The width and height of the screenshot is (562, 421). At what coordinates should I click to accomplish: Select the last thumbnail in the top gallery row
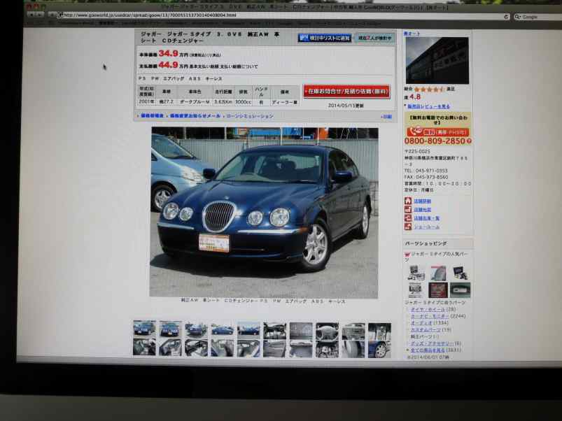click(x=379, y=331)
